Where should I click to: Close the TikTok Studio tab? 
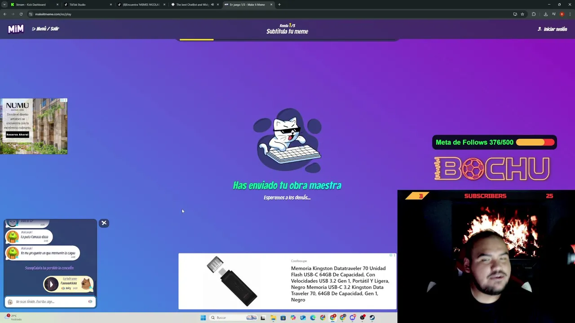111,4
